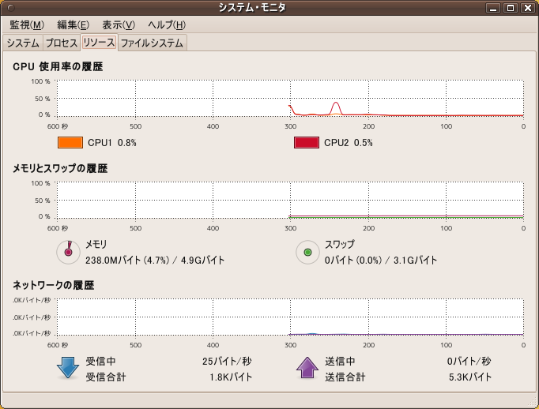This screenshot has height=409, width=539.
Task: Switch to the システム tab
Action: (x=22, y=43)
